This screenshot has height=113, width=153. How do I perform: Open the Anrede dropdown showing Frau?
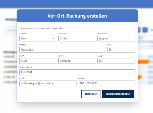[x=38, y=39]
